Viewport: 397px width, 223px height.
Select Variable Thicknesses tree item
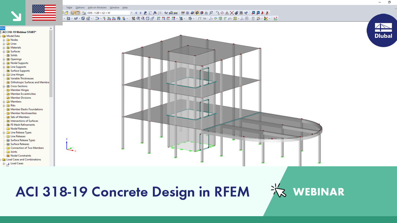click(x=22, y=79)
